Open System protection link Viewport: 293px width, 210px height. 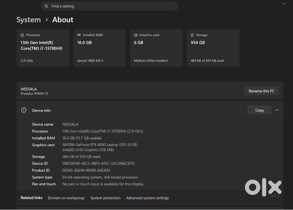pyautogui.click(x=105, y=198)
